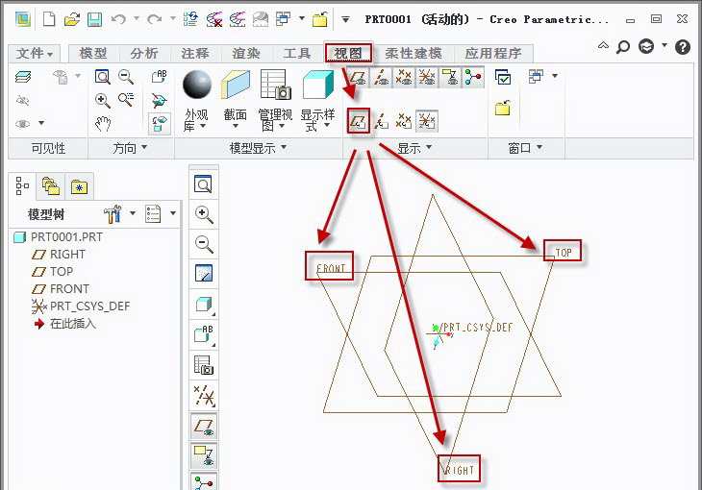Create a new file from quick access toolbar
Screen dimensions: 702x490
click(x=49, y=19)
